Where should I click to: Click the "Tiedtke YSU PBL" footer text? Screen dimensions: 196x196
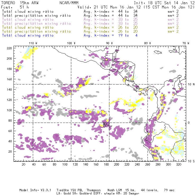tap(70, 190)
